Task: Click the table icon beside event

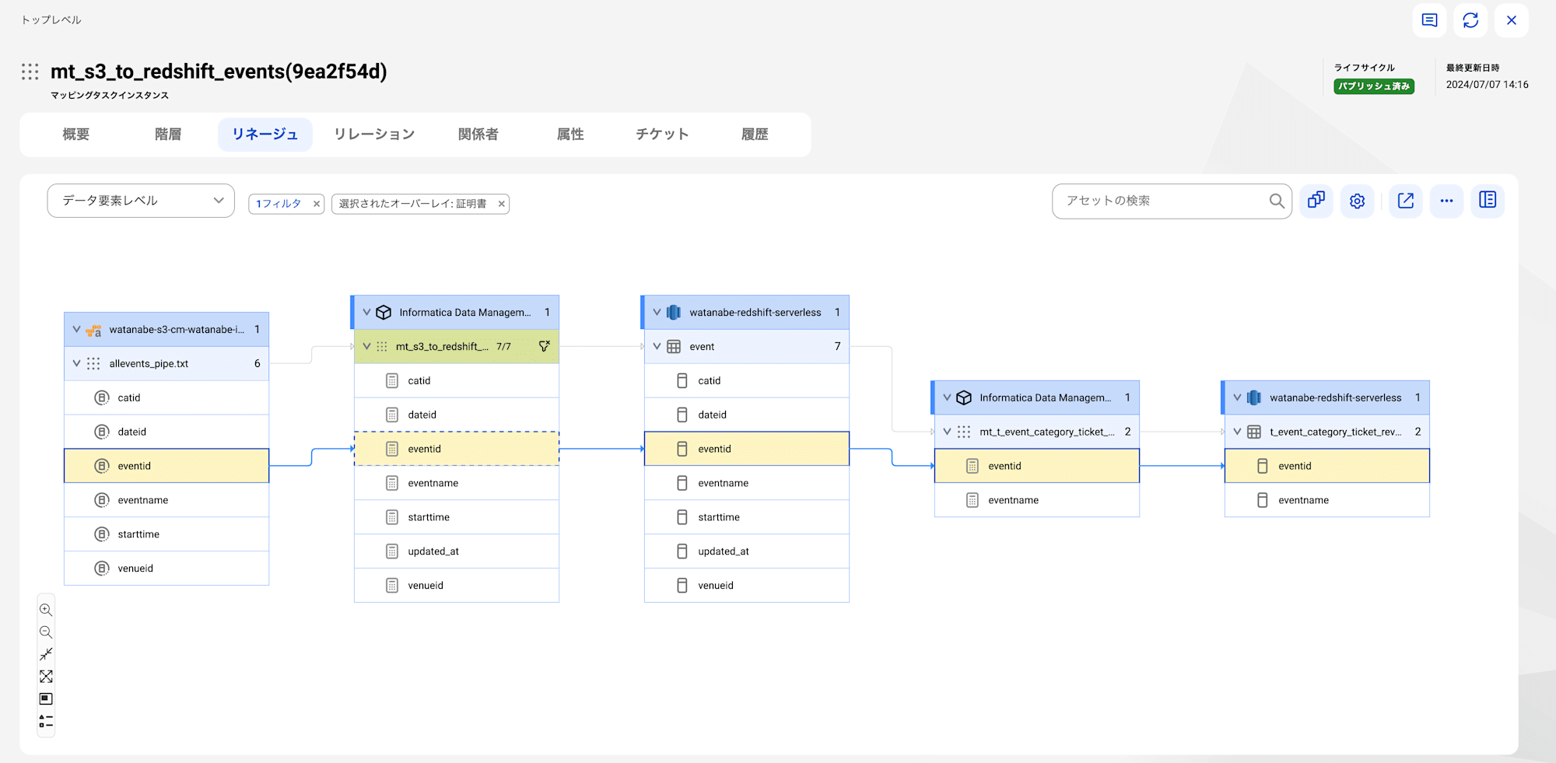Action: (x=674, y=347)
